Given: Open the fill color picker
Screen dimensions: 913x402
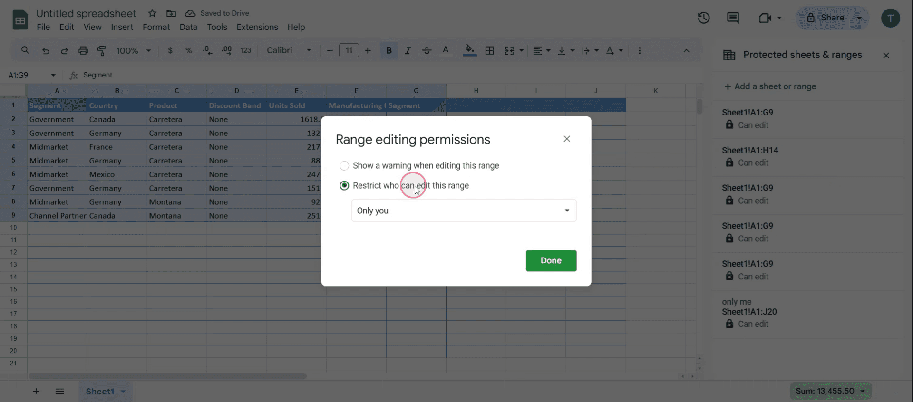Looking at the screenshot, I should tap(470, 50).
